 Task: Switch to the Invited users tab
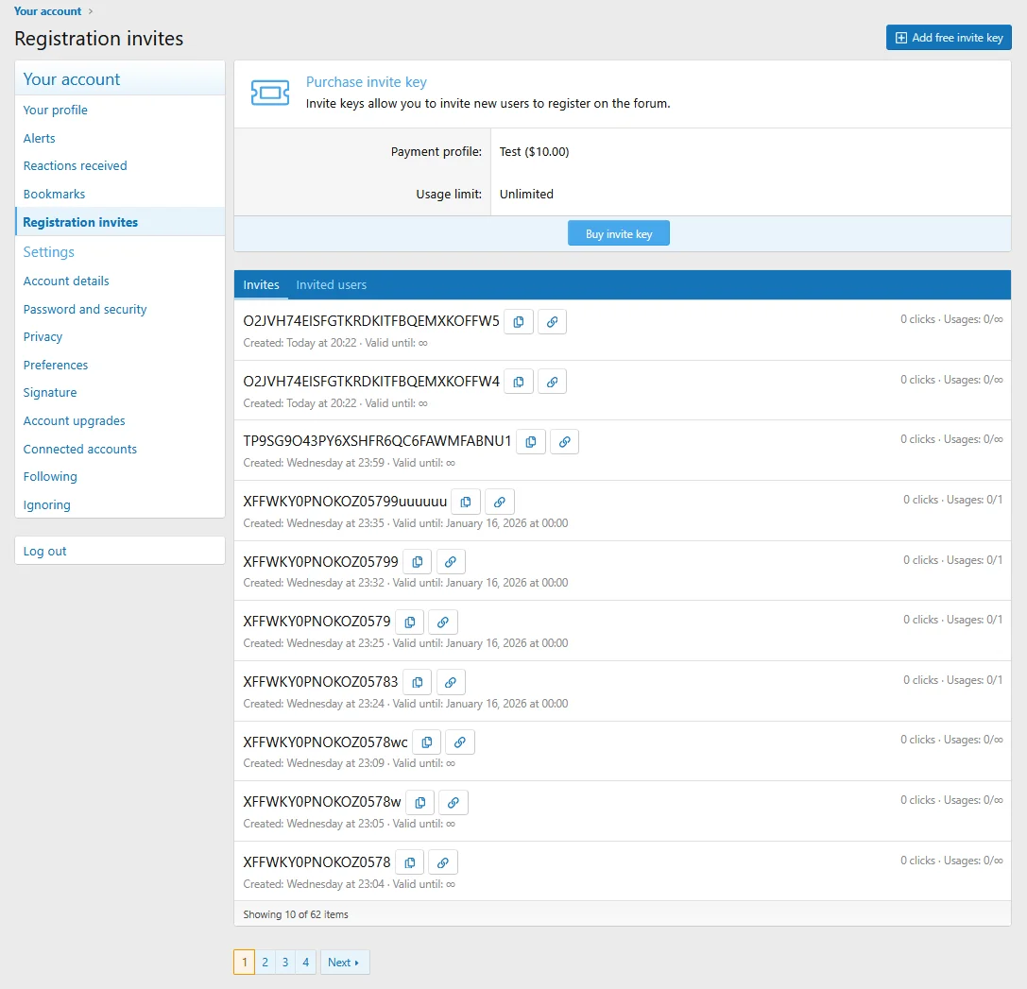click(x=331, y=284)
